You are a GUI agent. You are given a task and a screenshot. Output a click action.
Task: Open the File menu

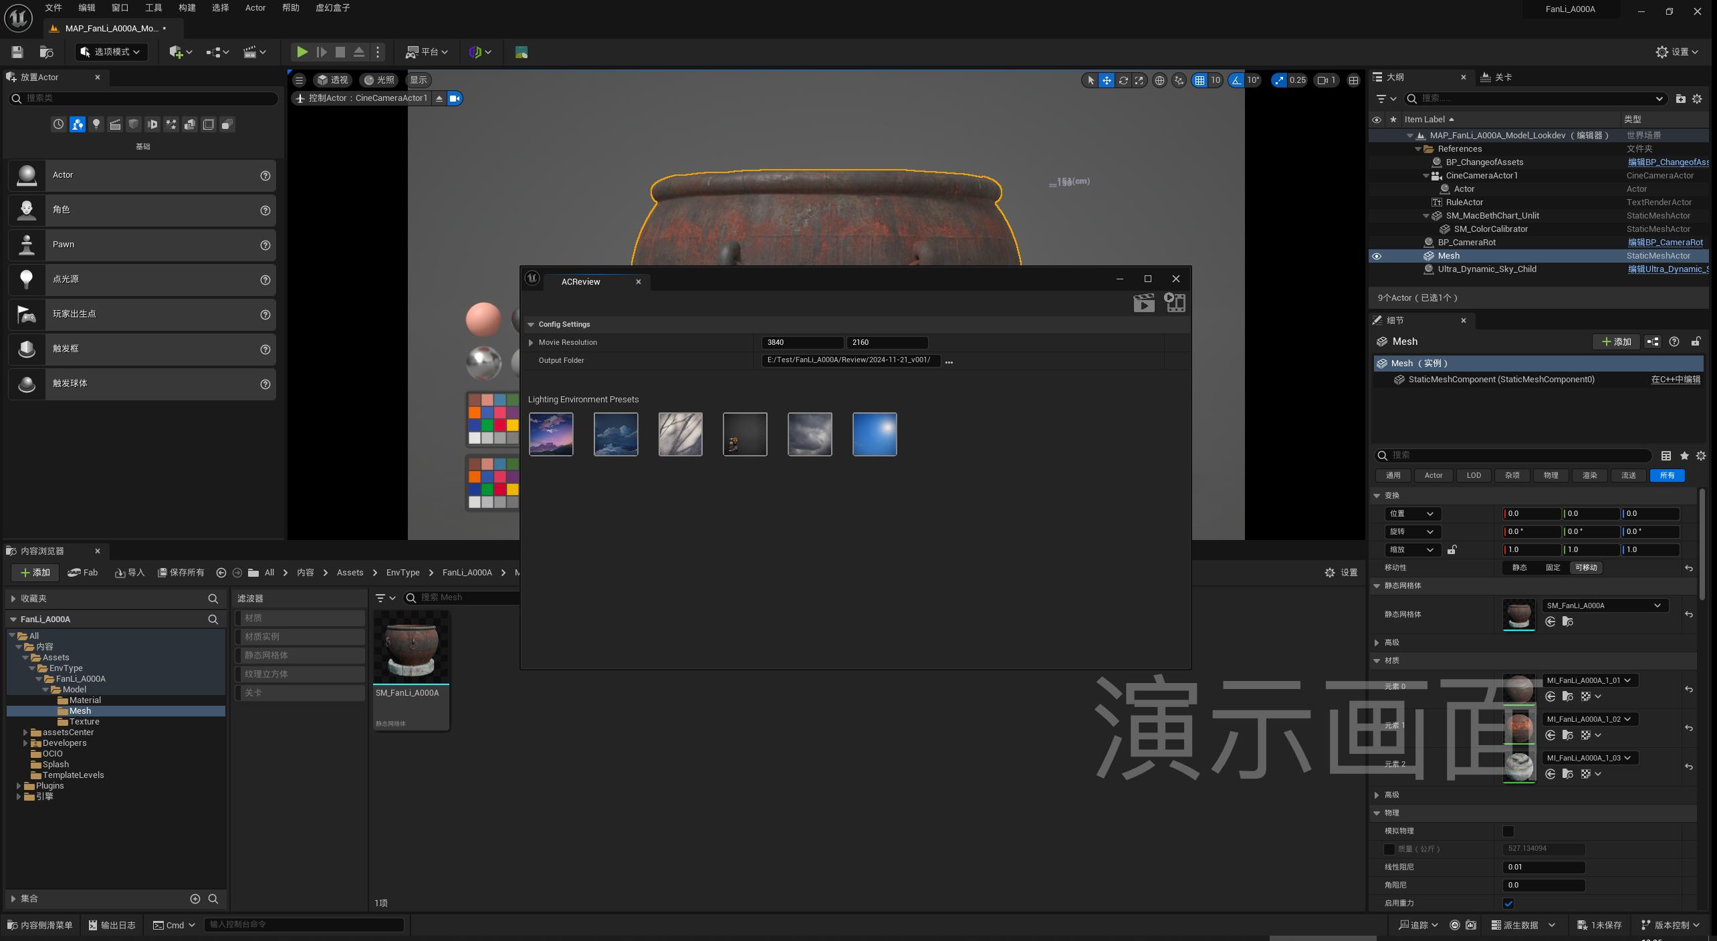[x=53, y=8]
